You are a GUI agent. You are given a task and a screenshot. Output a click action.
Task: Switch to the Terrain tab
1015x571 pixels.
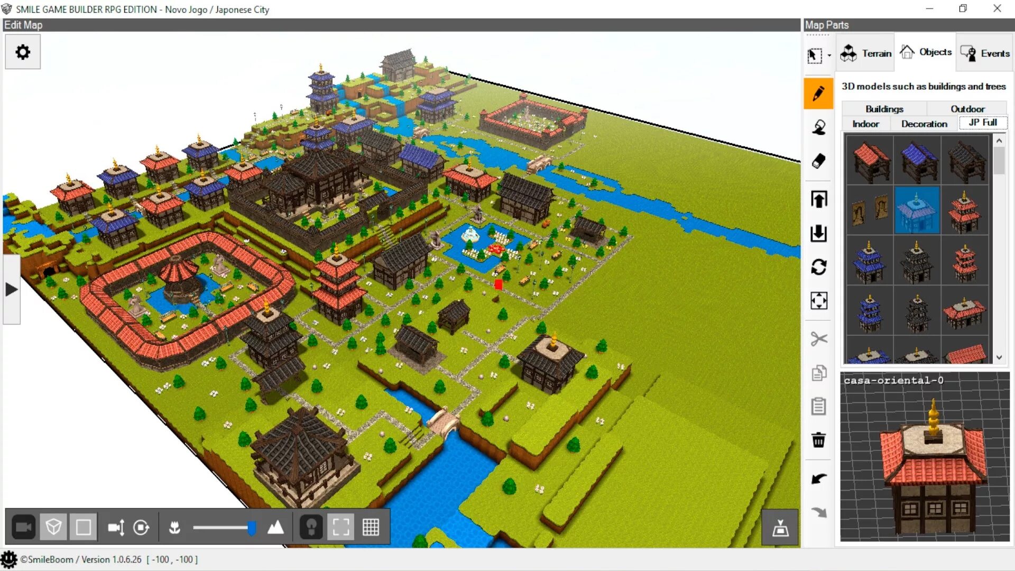click(866, 53)
